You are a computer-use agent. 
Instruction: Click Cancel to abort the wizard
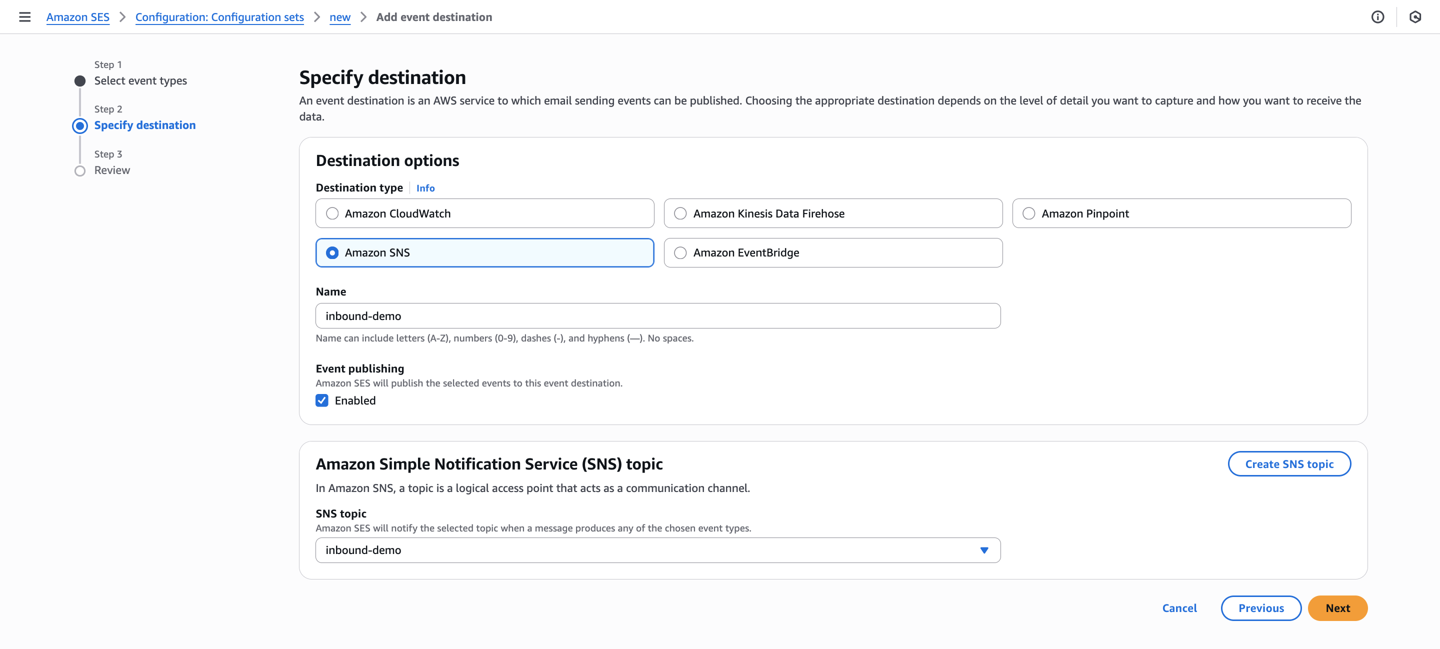tap(1179, 607)
